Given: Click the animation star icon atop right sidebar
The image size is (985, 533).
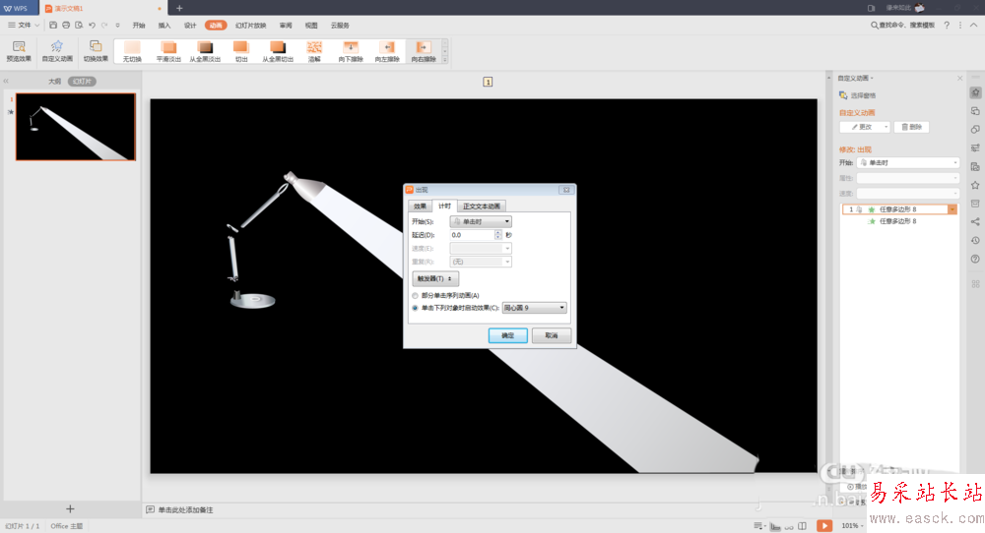Looking at the screenshot, I should click(975, 92).
